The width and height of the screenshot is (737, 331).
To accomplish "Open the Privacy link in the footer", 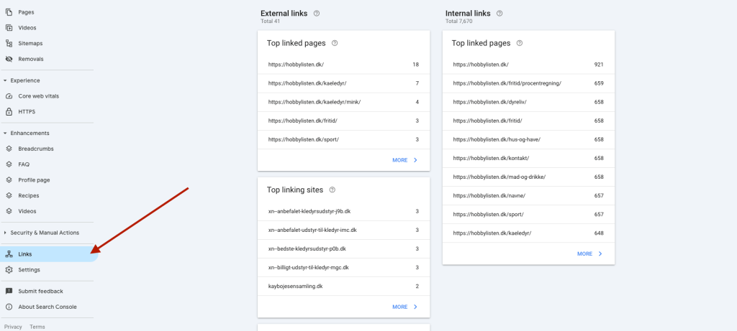I will (13, 327).
